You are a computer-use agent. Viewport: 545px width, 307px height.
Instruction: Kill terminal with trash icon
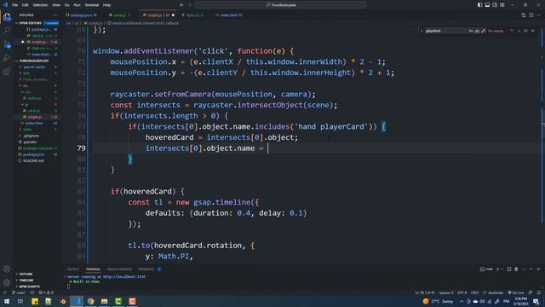tap(516, 269)
